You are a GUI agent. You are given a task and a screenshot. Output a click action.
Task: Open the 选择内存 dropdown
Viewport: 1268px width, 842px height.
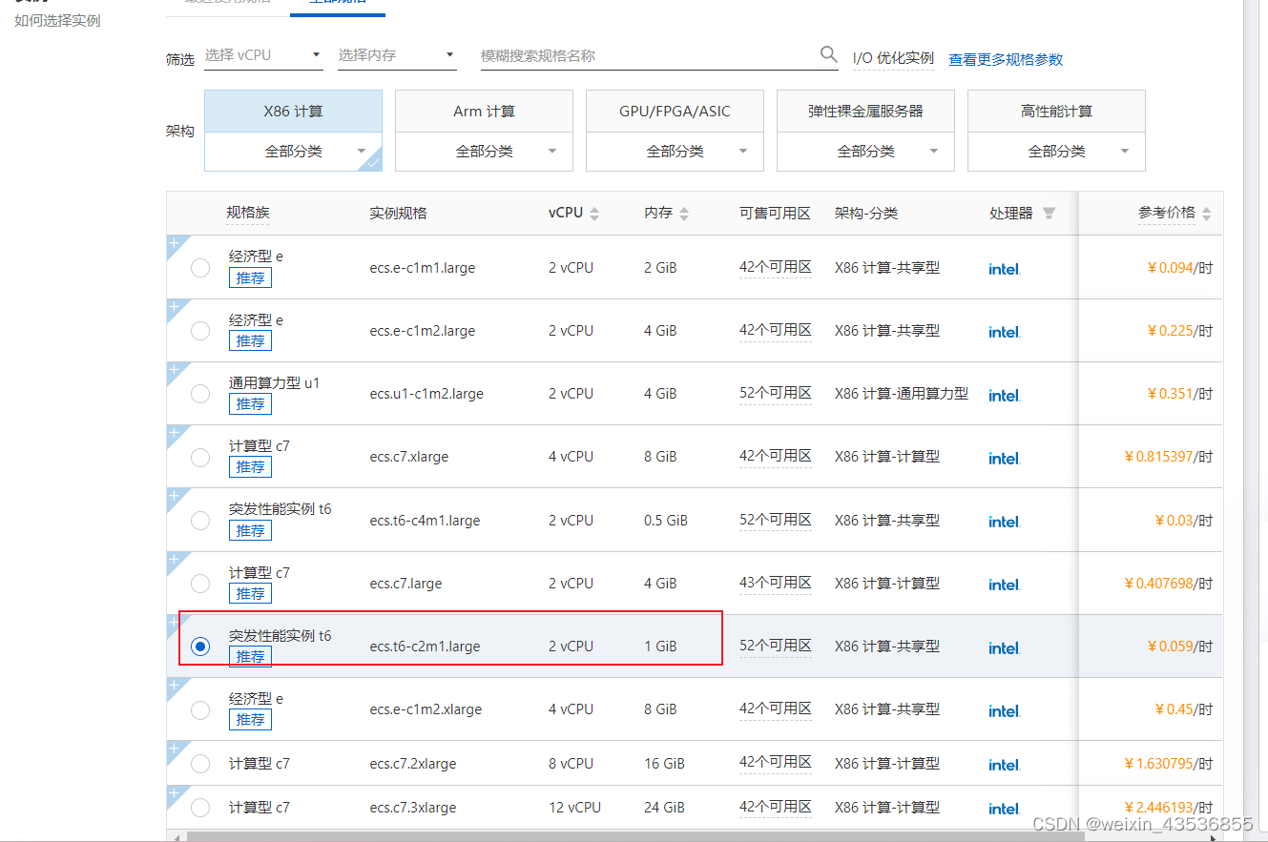tap(397, 55)
